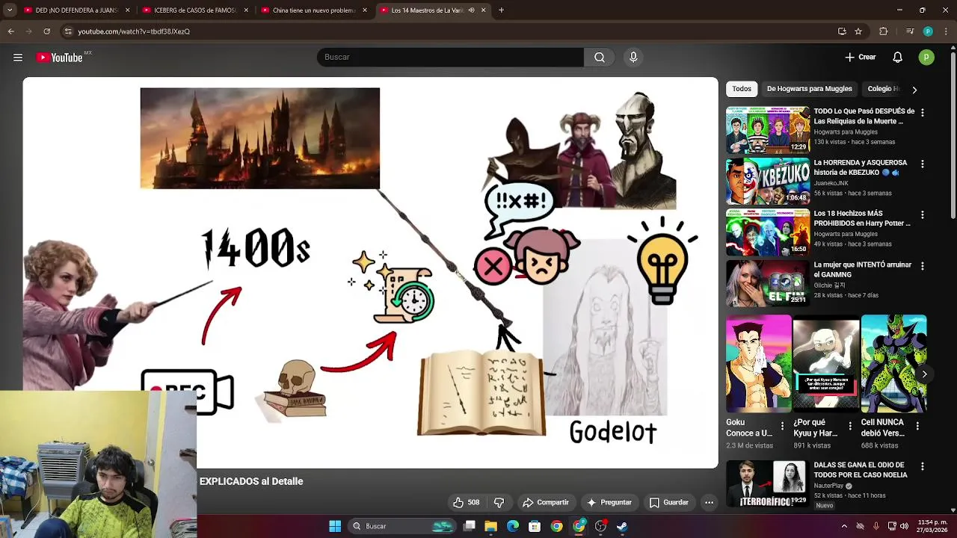
Task: Open the notifications bell
Action: click(x=898, y=58)
